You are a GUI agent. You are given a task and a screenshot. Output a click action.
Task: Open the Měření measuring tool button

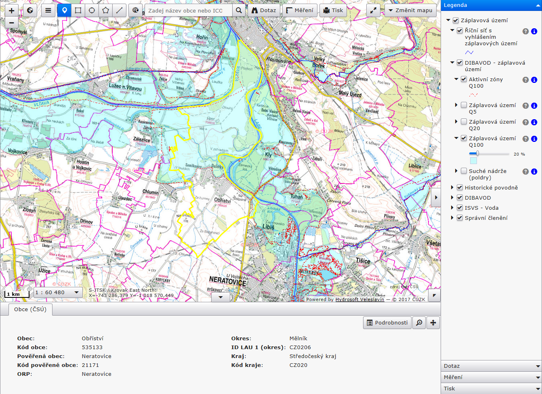point(299,11)
